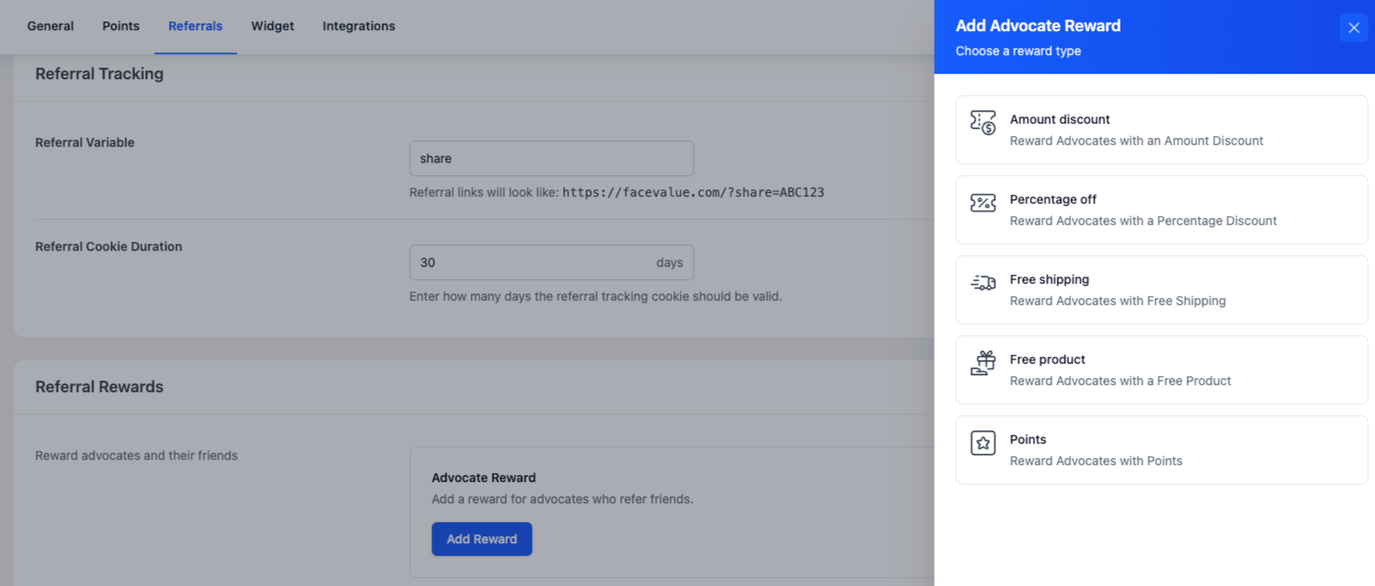Close the Add Advocate Reward panel

pyautogui.click(x=1354, y=28)
